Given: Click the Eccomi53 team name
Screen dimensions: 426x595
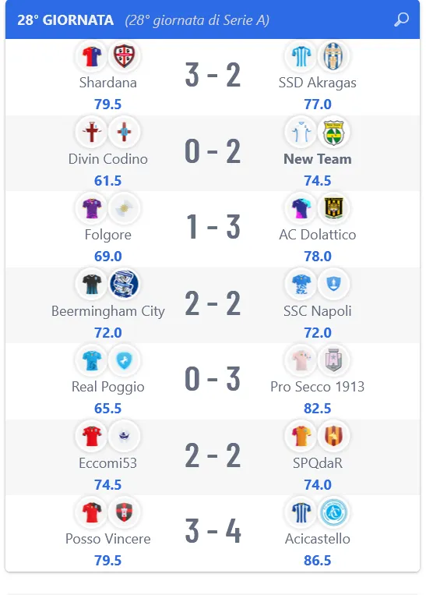Looking at the screenshot, I should point(108,463).
